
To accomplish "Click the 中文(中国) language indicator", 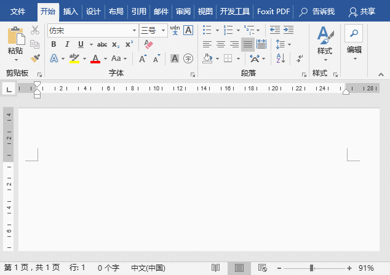I will click(148, 268).
